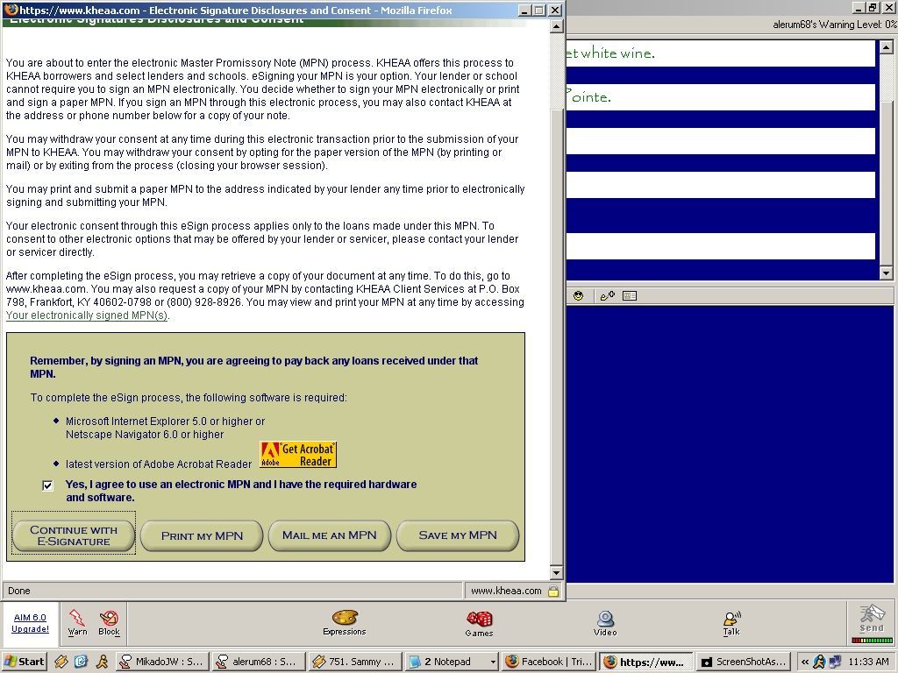This screenshot has height=673, width=898.
Task: Open the smiley emoticon picker
Action: point(578,295)
